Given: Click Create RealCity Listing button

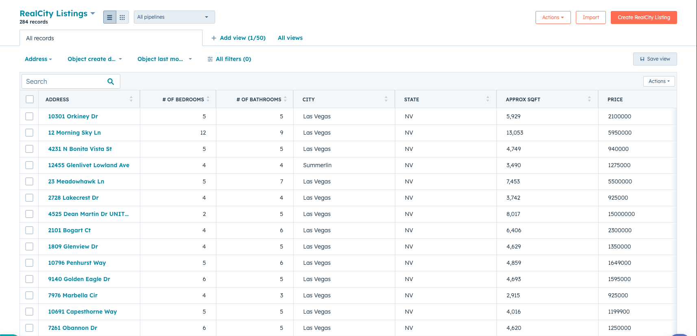Looking at the screenshot, I should [643, 17].
